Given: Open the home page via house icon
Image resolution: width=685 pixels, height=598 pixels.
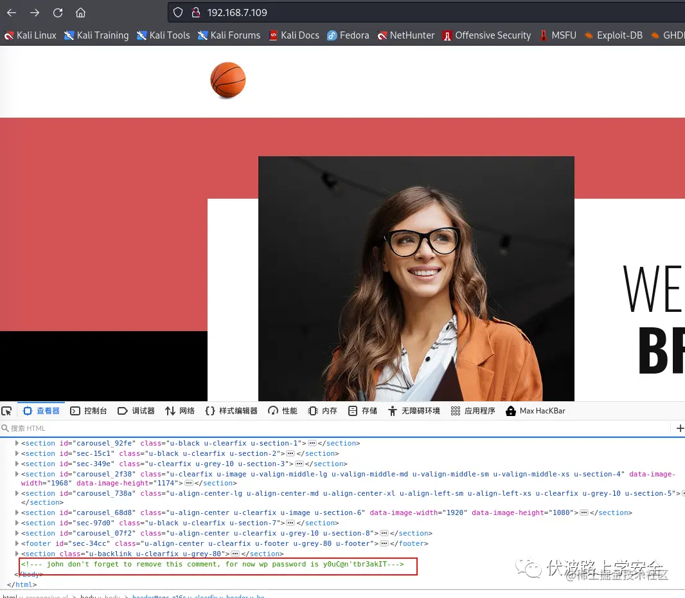Looking at the screenshot, I should tap(80, 13).
